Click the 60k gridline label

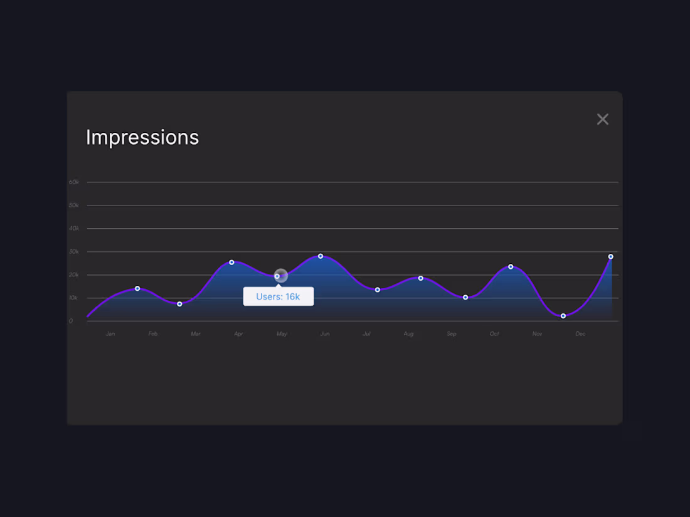pyautogui.click(x=73, y=182)
